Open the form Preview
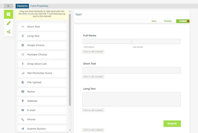Screen dimensions: 198x133 [x=168, y=21]
